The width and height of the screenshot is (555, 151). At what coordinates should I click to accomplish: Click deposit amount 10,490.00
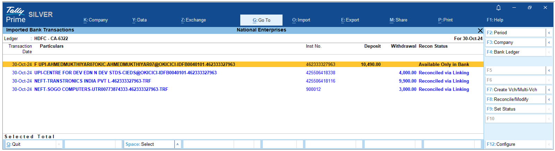click(371, 64)
